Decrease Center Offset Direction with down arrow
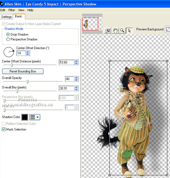170x178 pixels. point(28,54)
